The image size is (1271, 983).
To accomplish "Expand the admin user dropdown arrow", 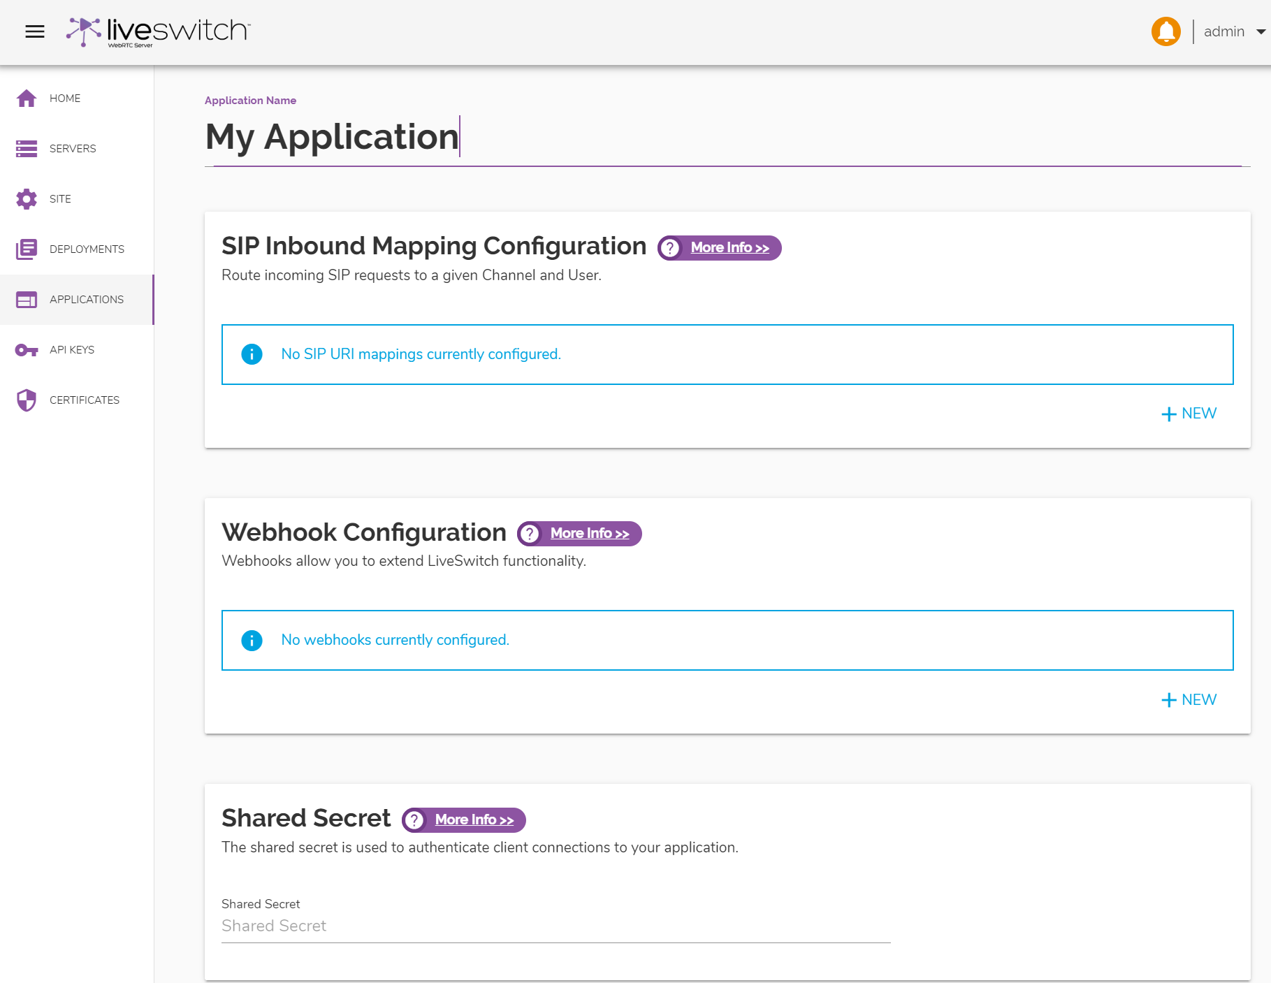I will point(1261,31).
